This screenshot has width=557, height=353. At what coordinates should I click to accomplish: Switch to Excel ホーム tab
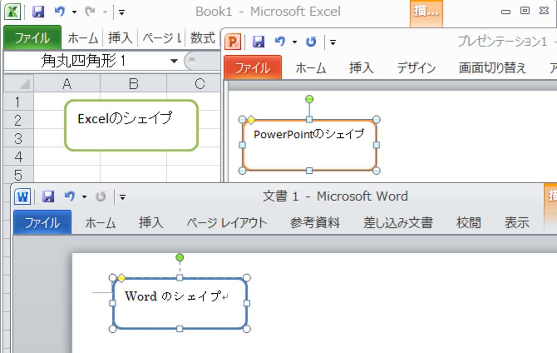click(84, 38)
